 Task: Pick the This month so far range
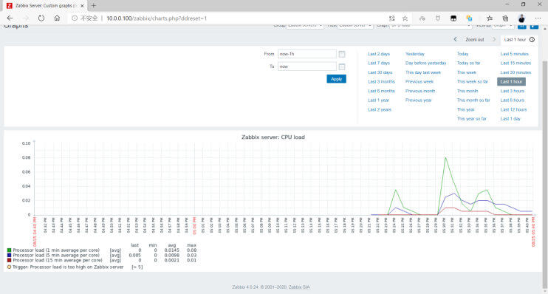[473, 100]
